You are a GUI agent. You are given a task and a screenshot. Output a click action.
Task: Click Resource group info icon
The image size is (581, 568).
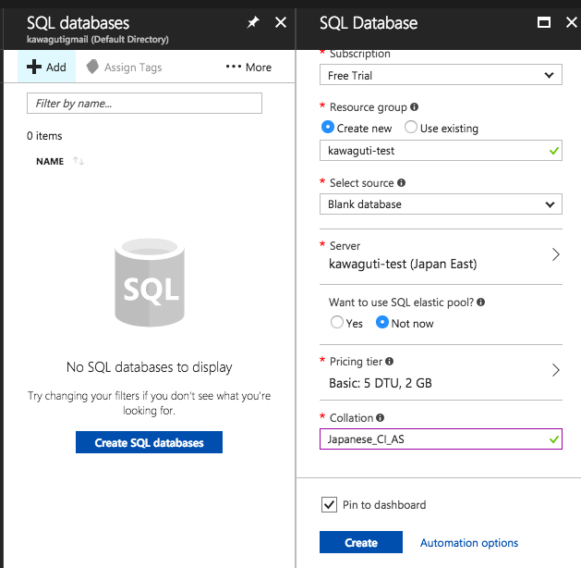pos(414,107)
